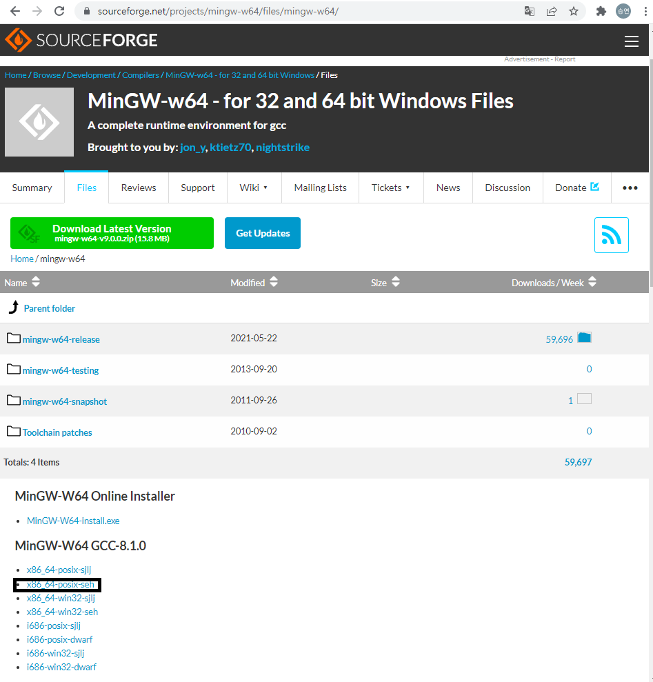Click the x86_64-win32-seh link

[x=62, y=612]
